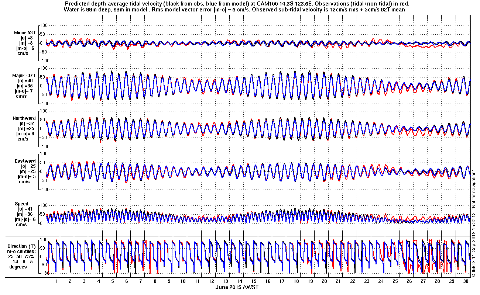The image size is (480, 295).
Task: Click day "10" on the date axis
Action: pyautogui.click(x=183, y=281)
